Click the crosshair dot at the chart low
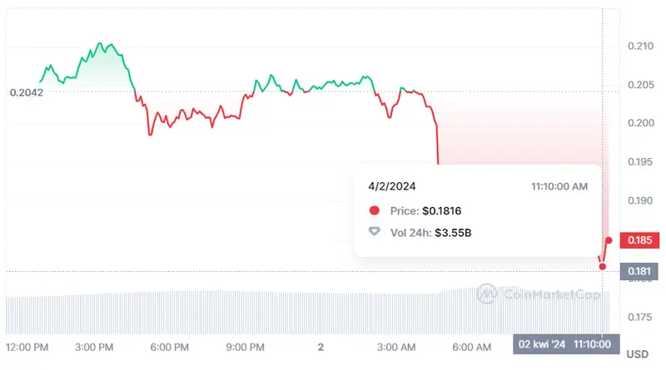This screenshot has width=666, height=370. click(603, 266)
